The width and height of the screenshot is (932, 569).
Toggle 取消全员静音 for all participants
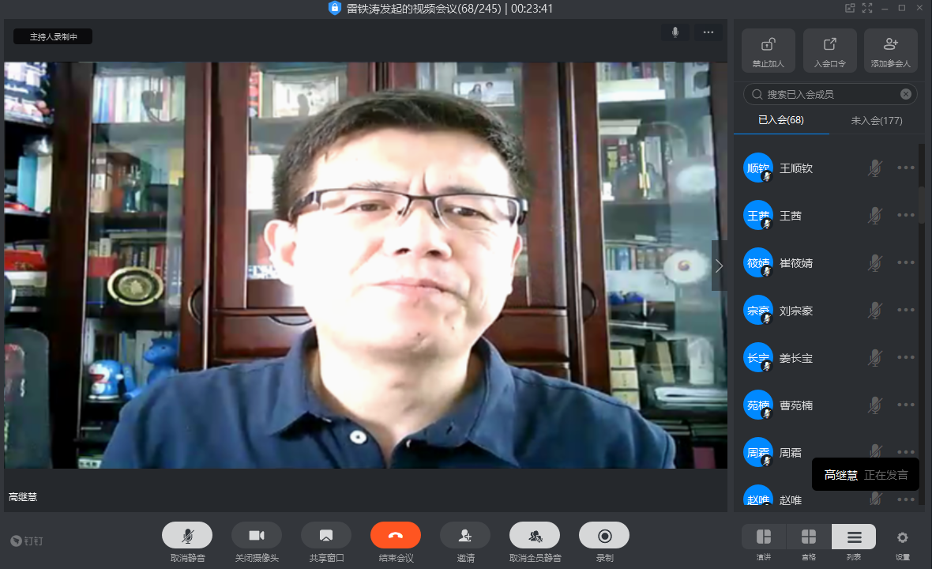pos(535,536)
